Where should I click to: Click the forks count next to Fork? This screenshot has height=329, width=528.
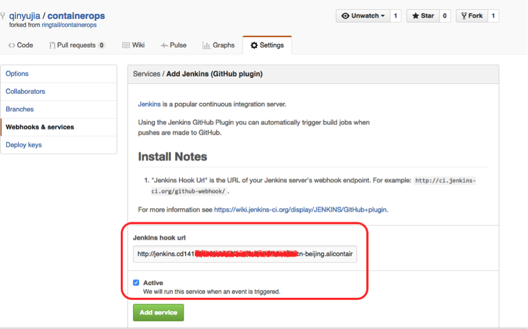coord(493,16)
